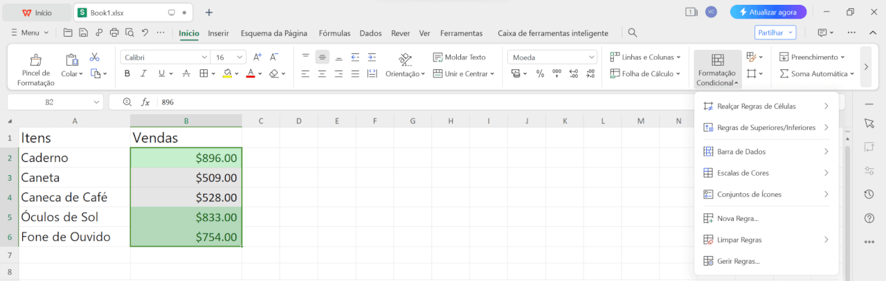
Task: Increase indent icon
Action: tap(372, 57)
